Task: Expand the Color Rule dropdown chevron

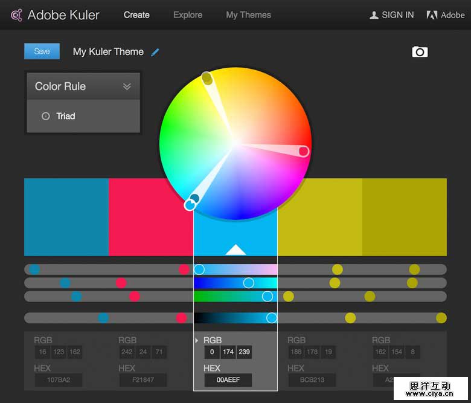Action: (127, 86)
